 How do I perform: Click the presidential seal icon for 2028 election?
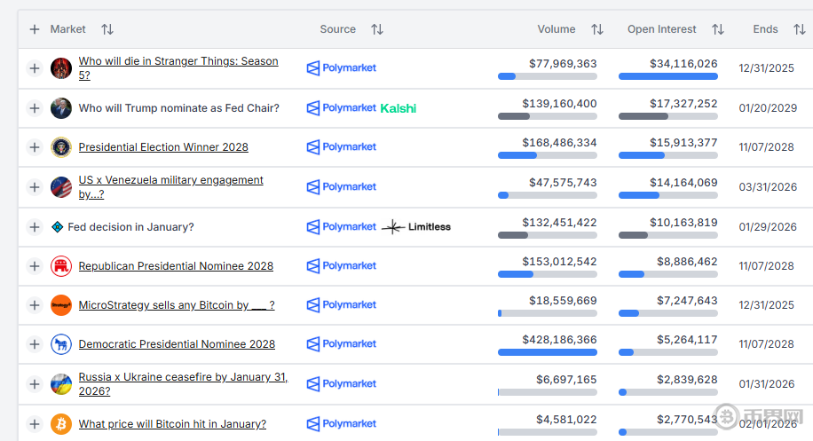click(61, 147)
